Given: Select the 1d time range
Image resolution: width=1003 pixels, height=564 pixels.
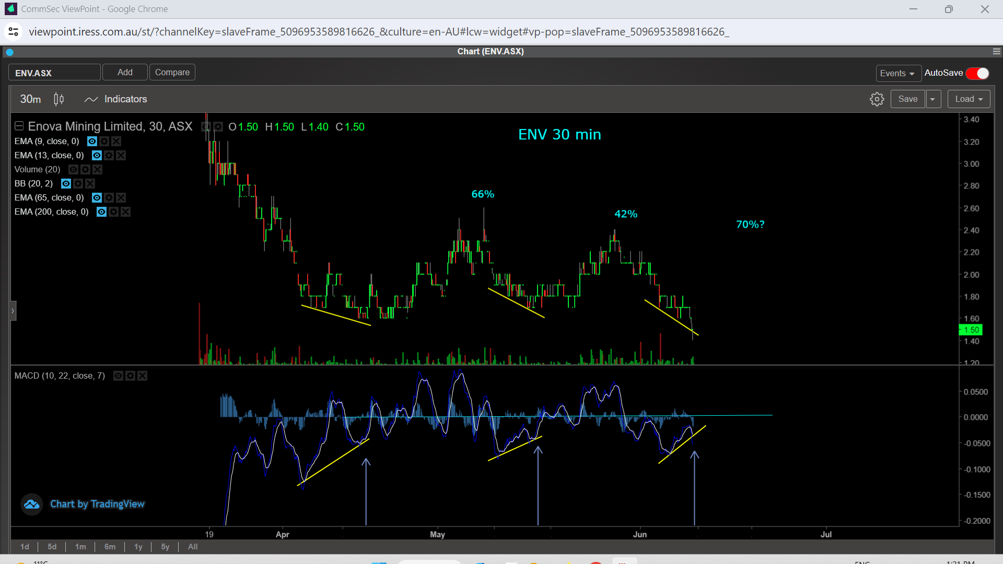Looking at the screenshot, I should pyautogui.click(x=25, y=547).
